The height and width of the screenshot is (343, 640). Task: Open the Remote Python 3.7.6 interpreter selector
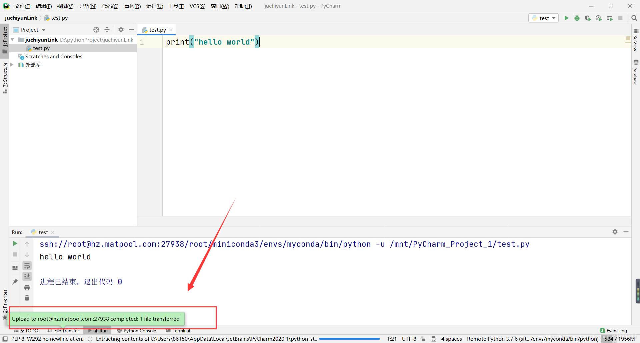click(533, 339)
